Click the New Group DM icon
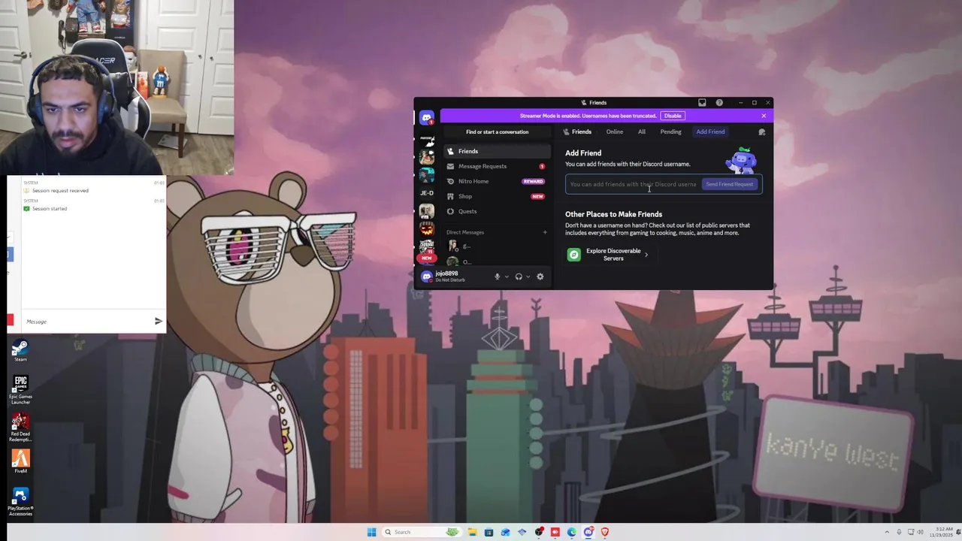Screen dimensions: 962x541 (x=761, y=131)
